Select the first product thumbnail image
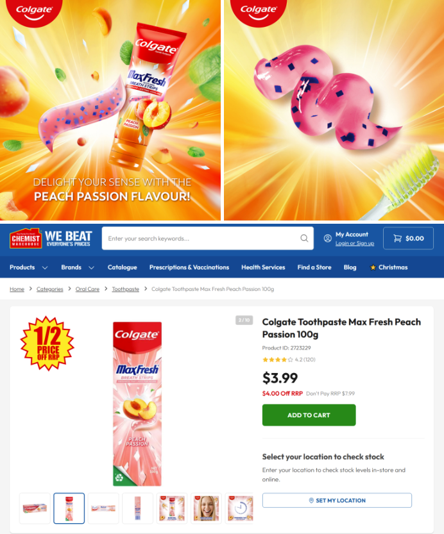Viewport: 444px width, 534px height. pos(35,508)
